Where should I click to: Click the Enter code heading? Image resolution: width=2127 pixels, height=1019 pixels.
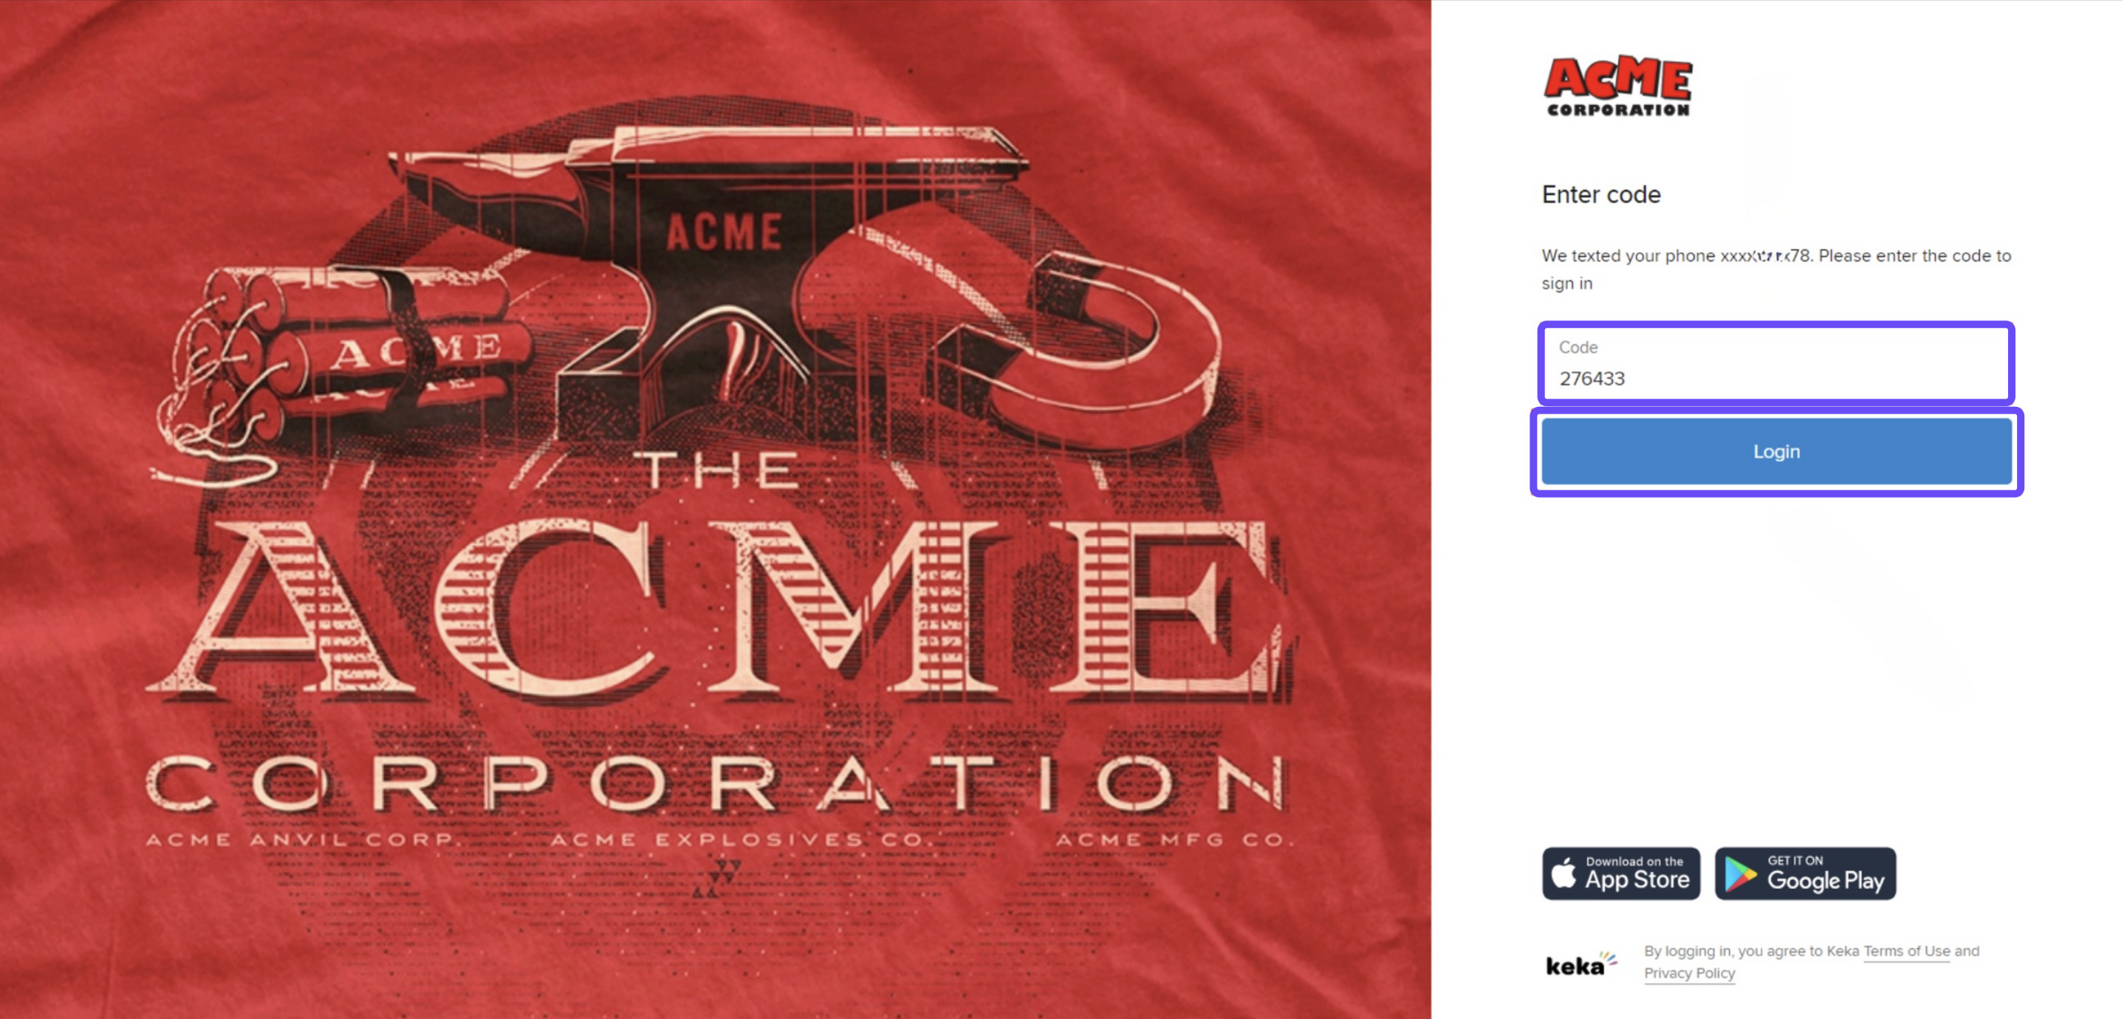click(1600, 194)
